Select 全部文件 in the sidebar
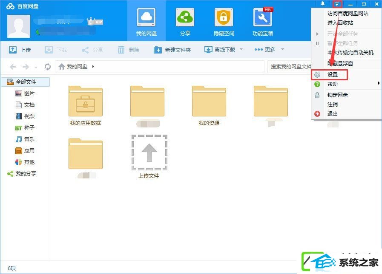Image resolution: width=382 pixels, height=274 pixels. pyautogui.click(x=25, y=82)
